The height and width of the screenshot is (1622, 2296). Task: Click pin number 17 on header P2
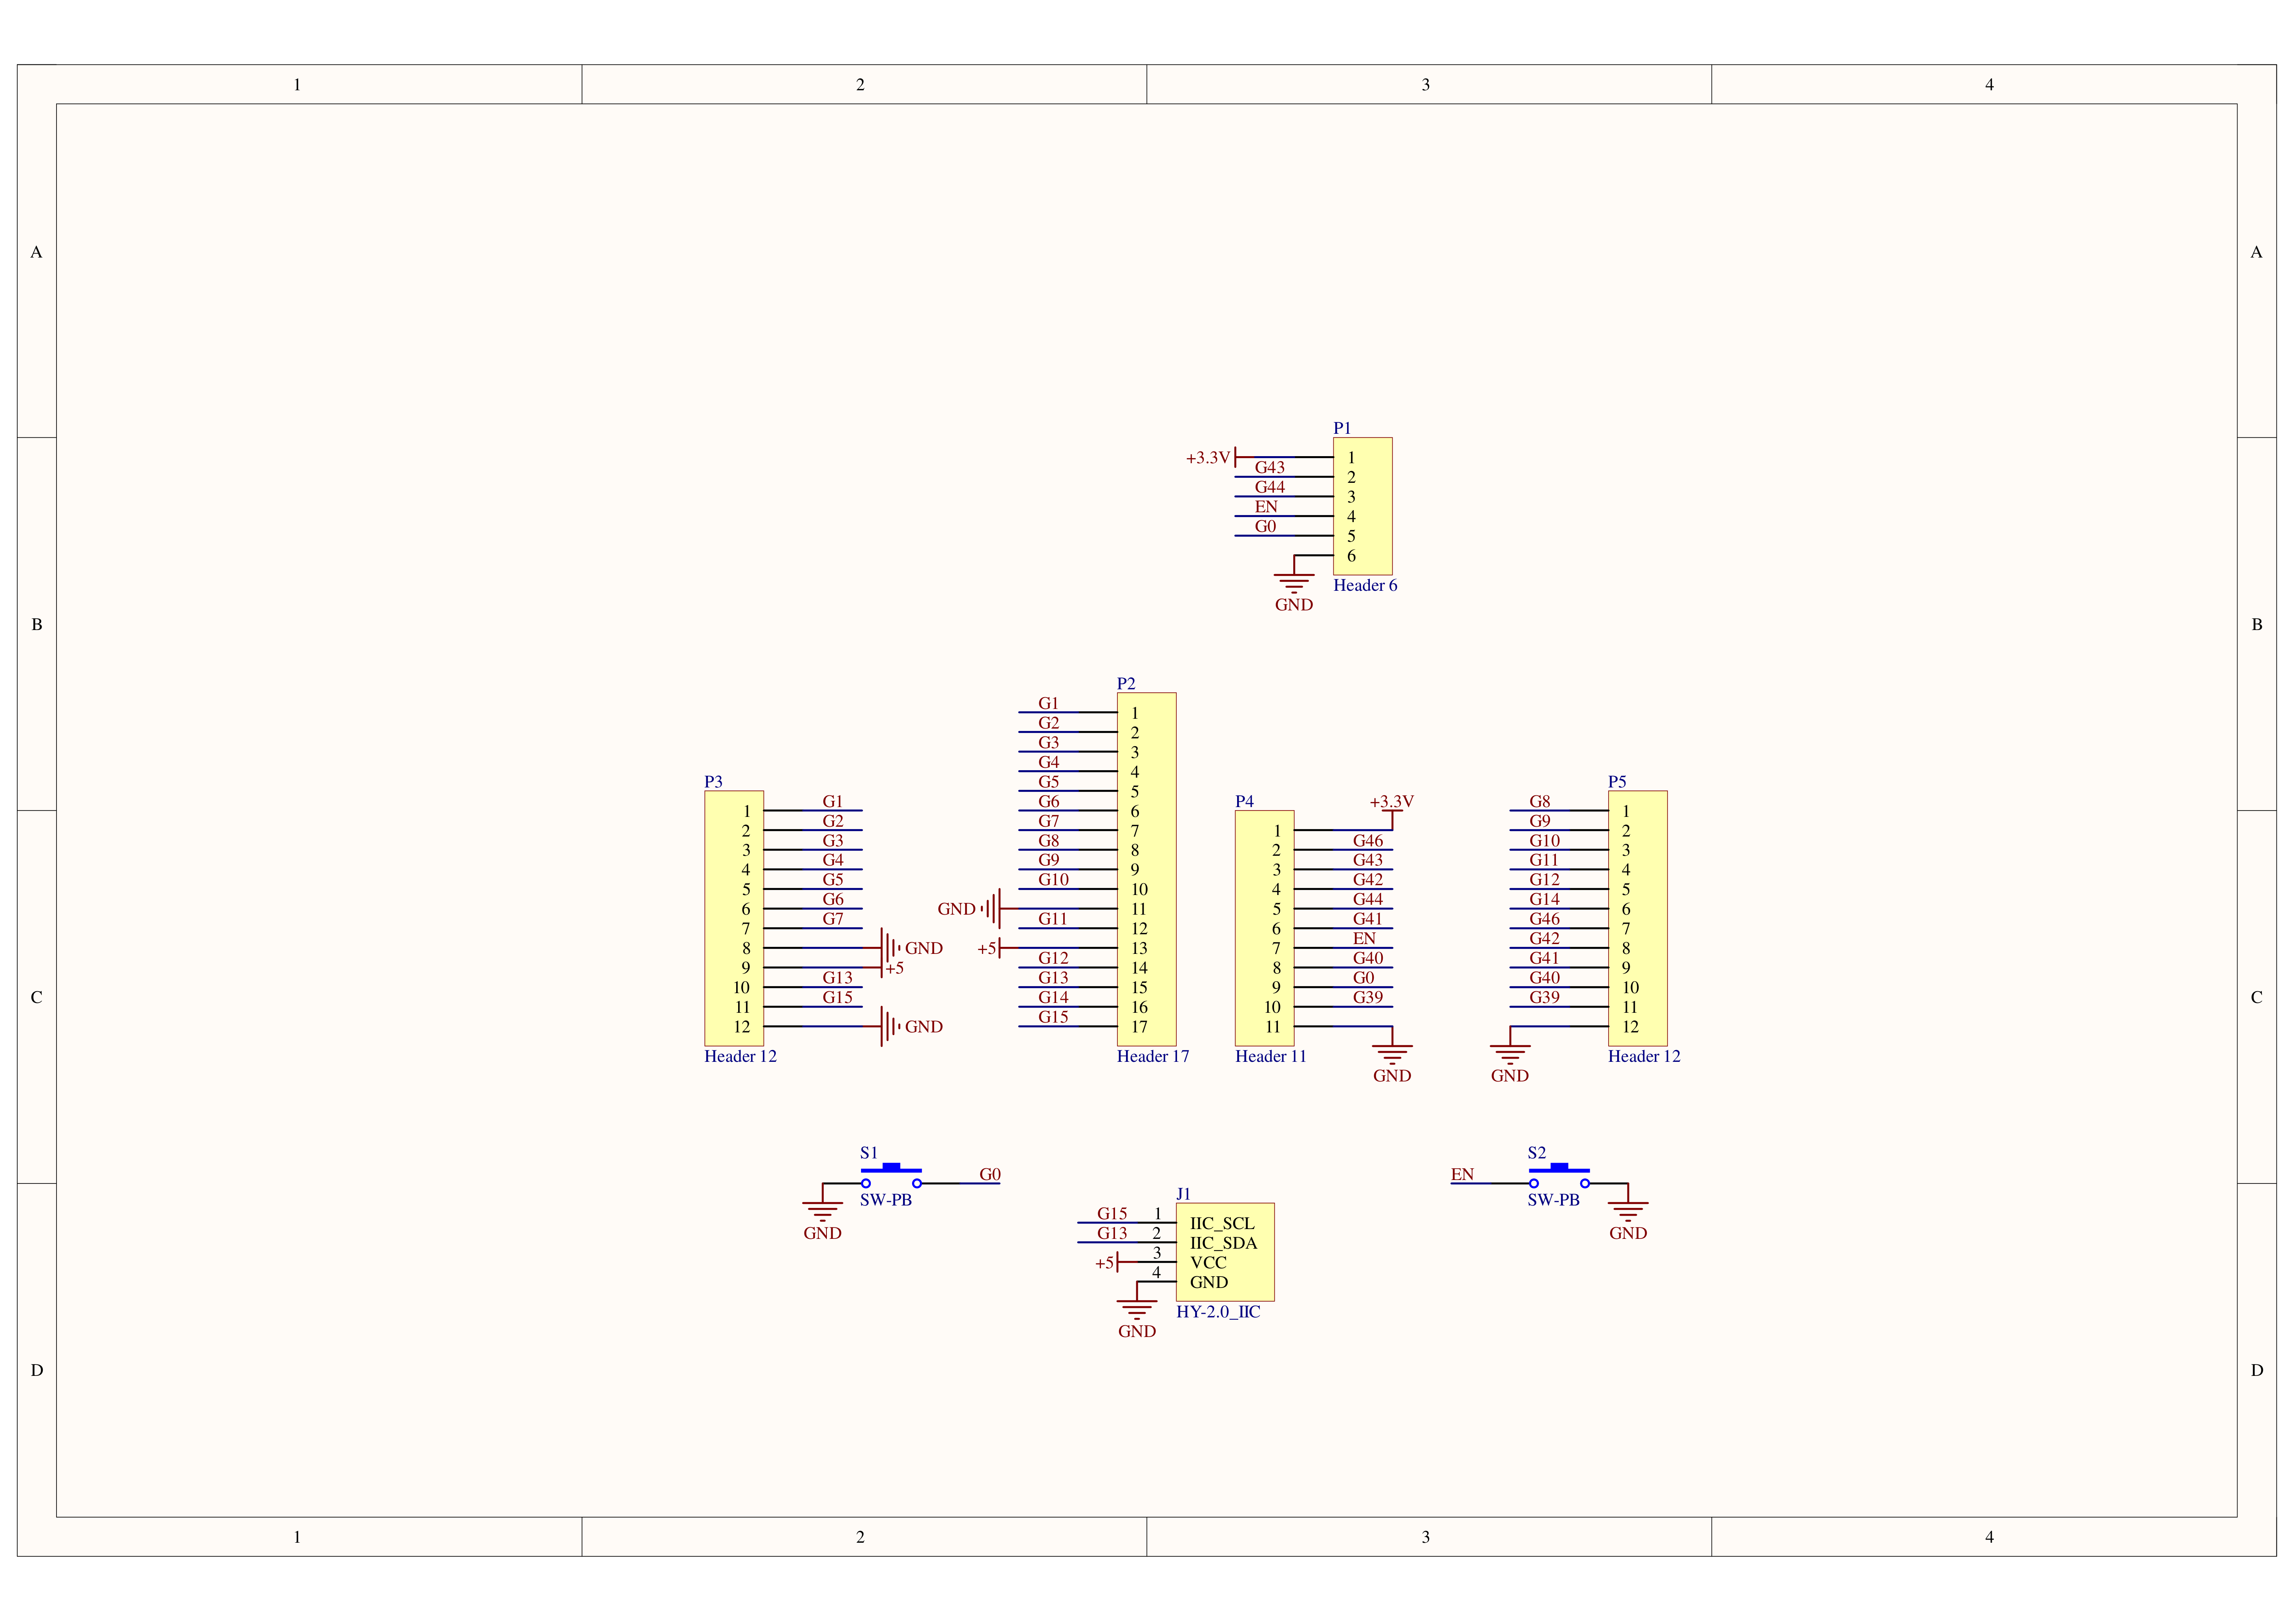click(x=1139, y=1027)
